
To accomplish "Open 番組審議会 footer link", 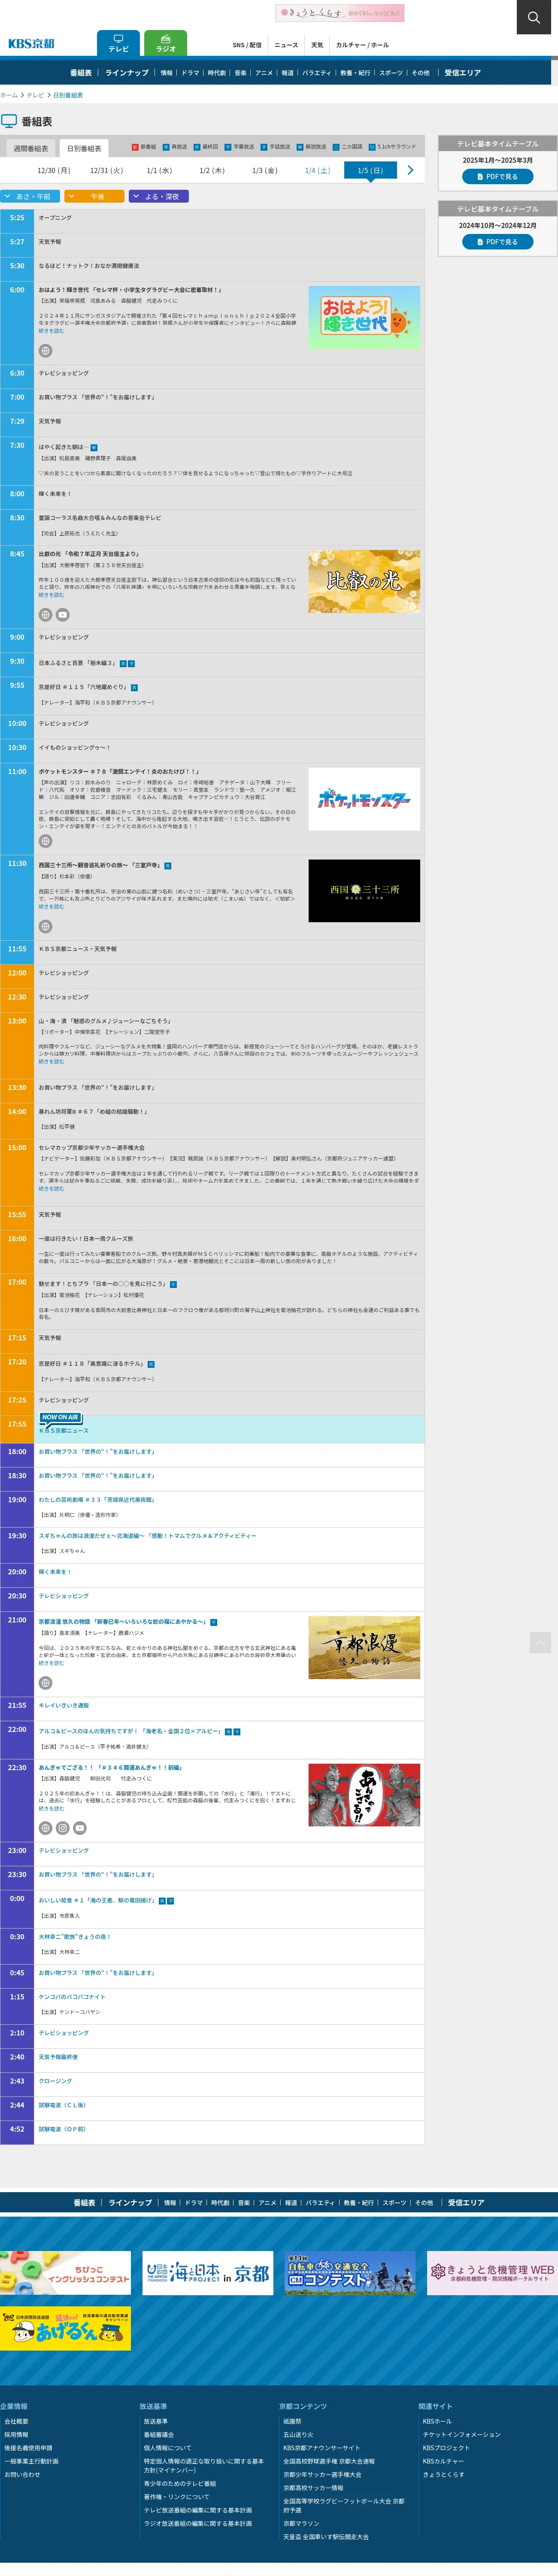I will coord(158,2435).
